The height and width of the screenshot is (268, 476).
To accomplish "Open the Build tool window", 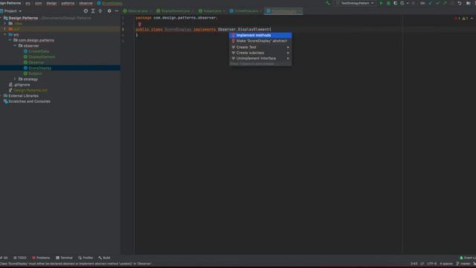I will 104,258.
